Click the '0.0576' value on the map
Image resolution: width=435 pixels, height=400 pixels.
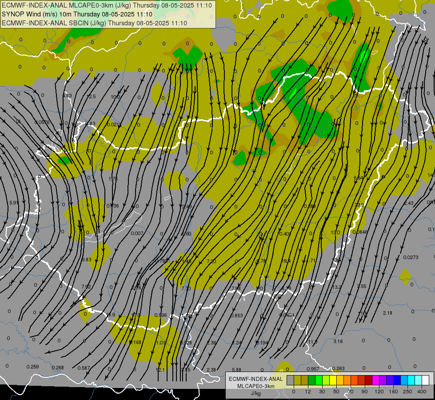(x=42, y=122)
